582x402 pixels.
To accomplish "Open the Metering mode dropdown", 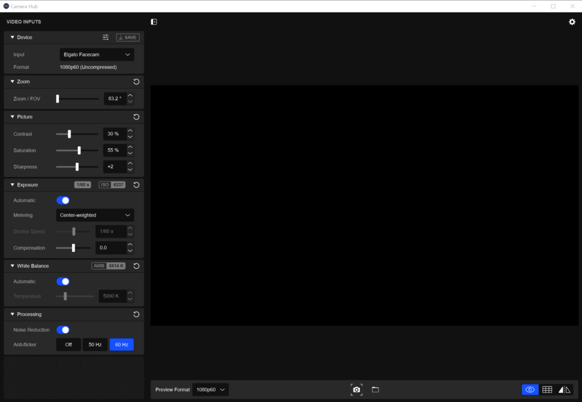I will [95, 215].
